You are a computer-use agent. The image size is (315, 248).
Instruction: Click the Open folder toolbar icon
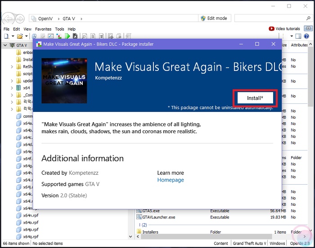click(x=20, y=36)
